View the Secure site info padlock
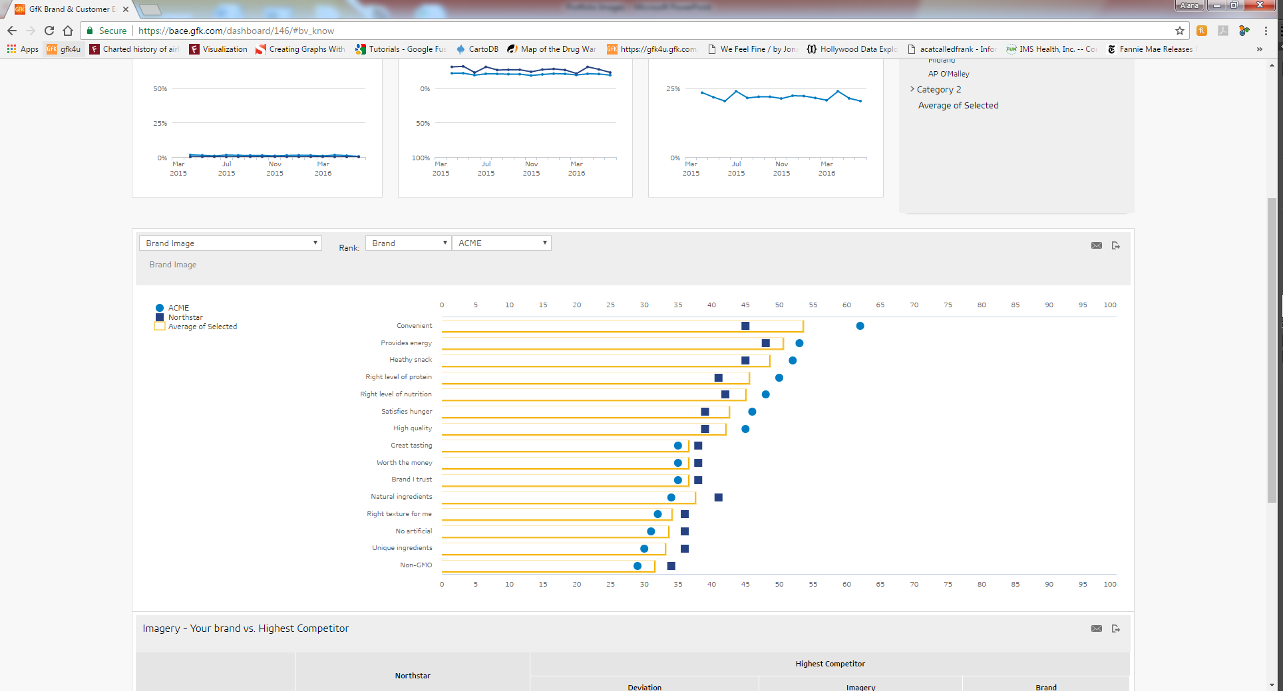 tap(106, 31)
